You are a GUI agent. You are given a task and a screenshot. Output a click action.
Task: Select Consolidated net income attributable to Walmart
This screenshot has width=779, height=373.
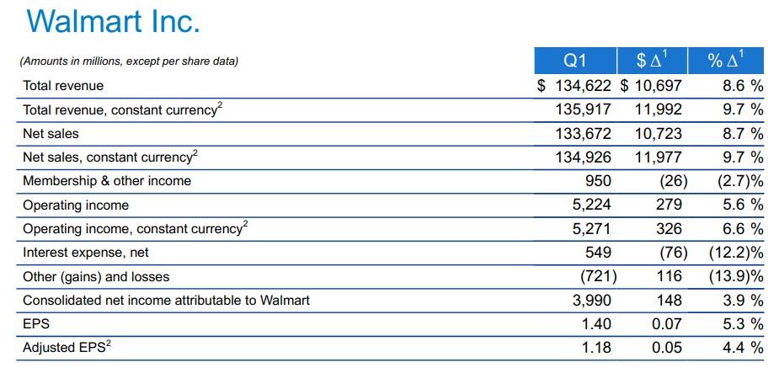(x=166, y=300)
